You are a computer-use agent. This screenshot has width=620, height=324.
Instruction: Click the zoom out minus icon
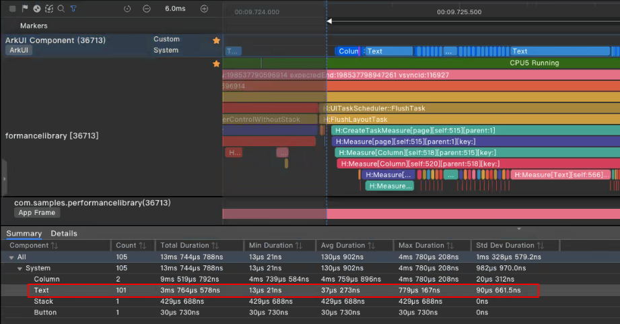[x=147, y=9]
